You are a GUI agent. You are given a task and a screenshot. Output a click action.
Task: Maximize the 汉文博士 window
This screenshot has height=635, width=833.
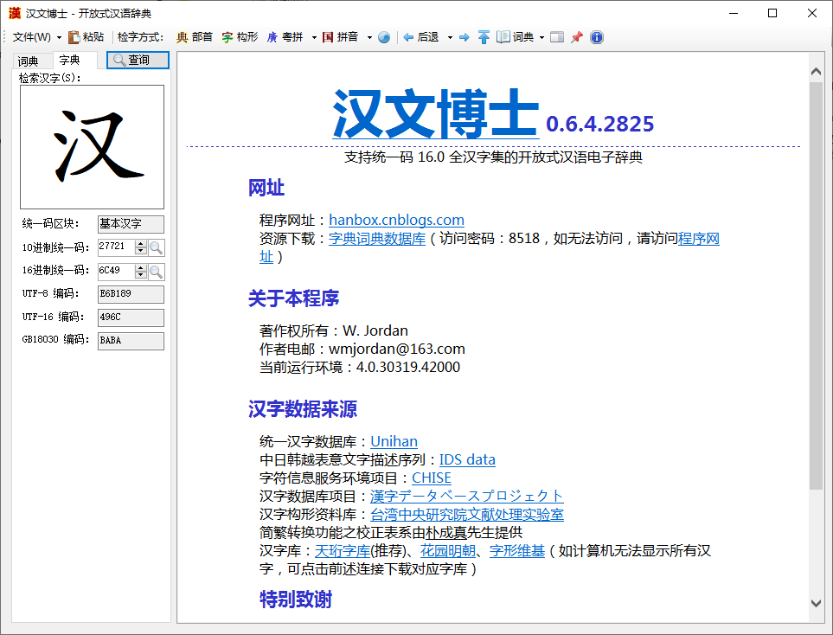(x=772, y=13)
